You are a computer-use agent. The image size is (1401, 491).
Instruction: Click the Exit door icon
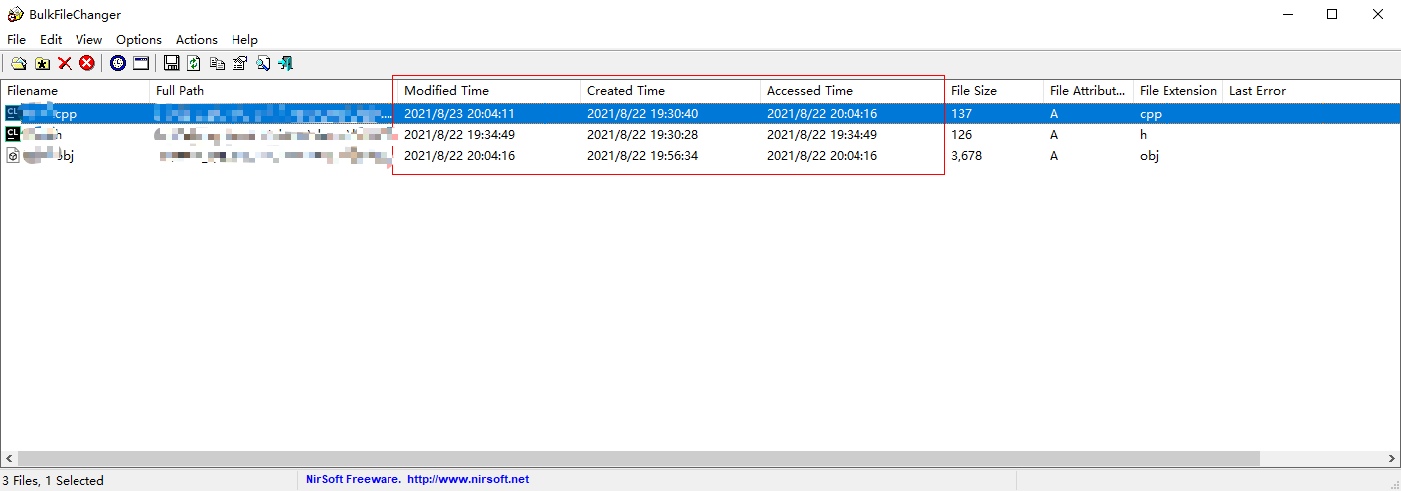(286, 63)
